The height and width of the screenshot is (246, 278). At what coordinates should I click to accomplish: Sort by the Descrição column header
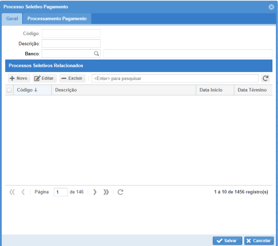click(66, 90)
